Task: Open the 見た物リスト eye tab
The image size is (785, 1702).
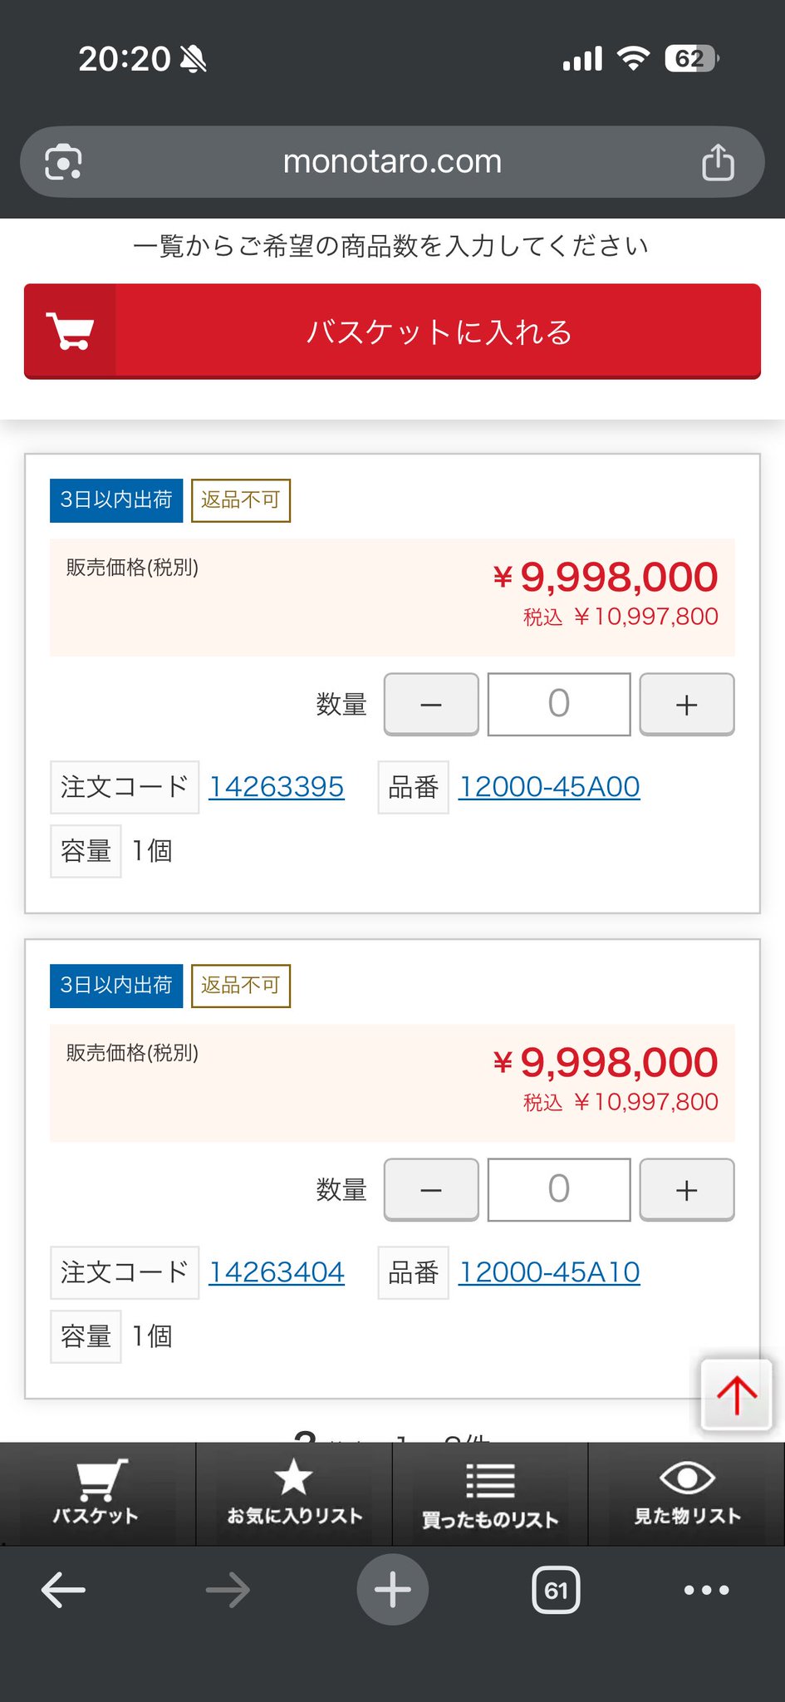Action: tap(687, 1493)
